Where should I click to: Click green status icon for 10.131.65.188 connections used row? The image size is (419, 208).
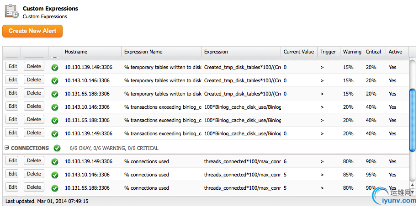tap(55, 188)
